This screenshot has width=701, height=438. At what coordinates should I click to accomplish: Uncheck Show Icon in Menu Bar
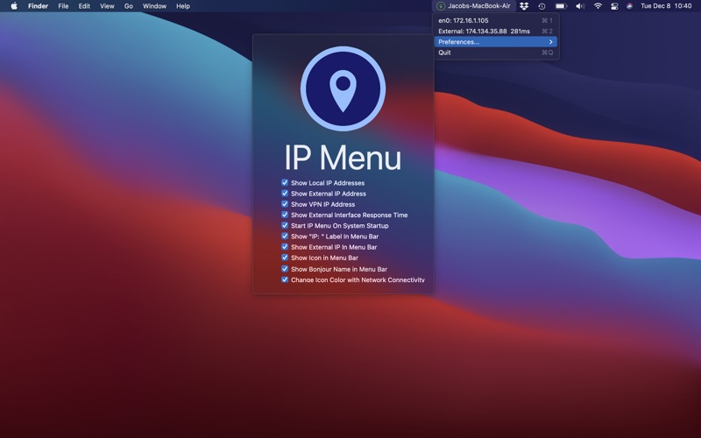[x=285, y=258]
